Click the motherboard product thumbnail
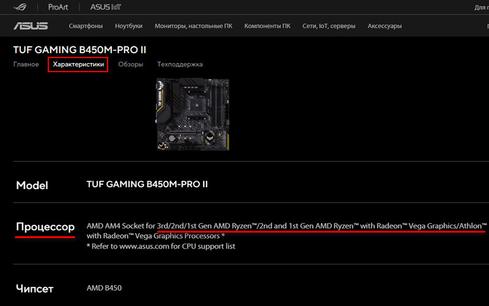 pyautogui.click(x=193, y=114)
